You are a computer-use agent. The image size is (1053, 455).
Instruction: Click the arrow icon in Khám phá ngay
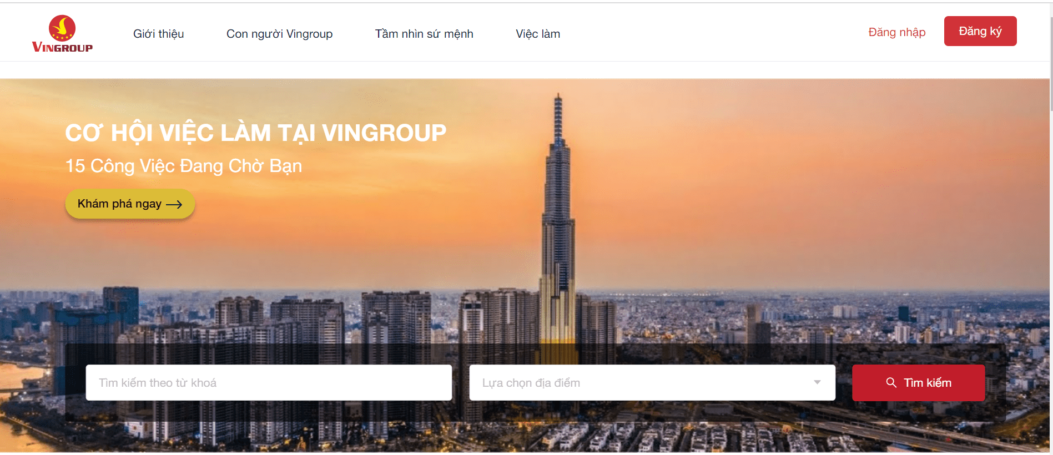tap(174, 204)
